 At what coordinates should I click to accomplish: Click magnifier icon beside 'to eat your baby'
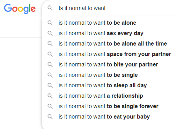pos(50,117)
